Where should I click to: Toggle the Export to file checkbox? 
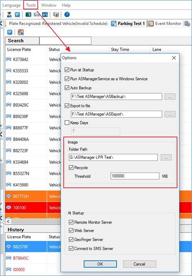pyautogui.click(x=67, y=106)
